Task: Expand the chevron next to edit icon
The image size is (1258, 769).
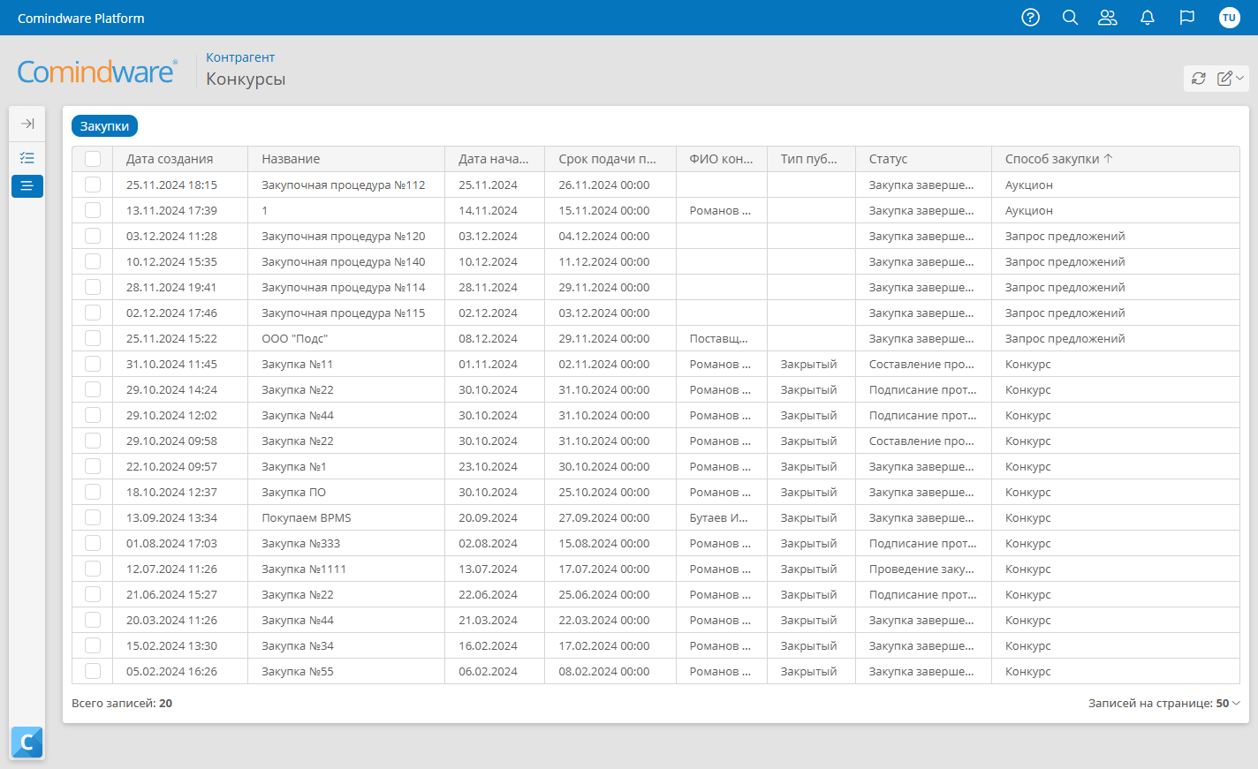Action: [x=1239, y=79]
